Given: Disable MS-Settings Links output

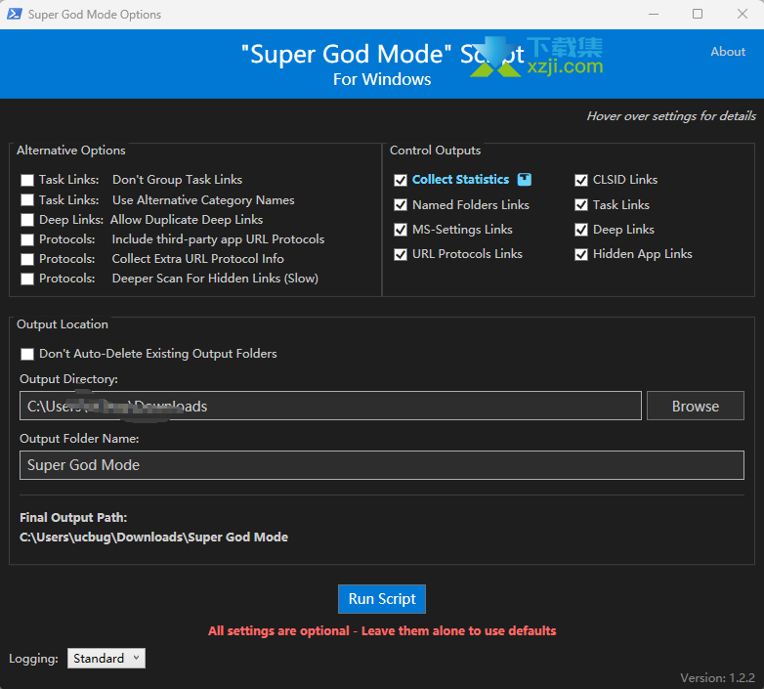Looking at the screenshot, I should pos(401,230).
